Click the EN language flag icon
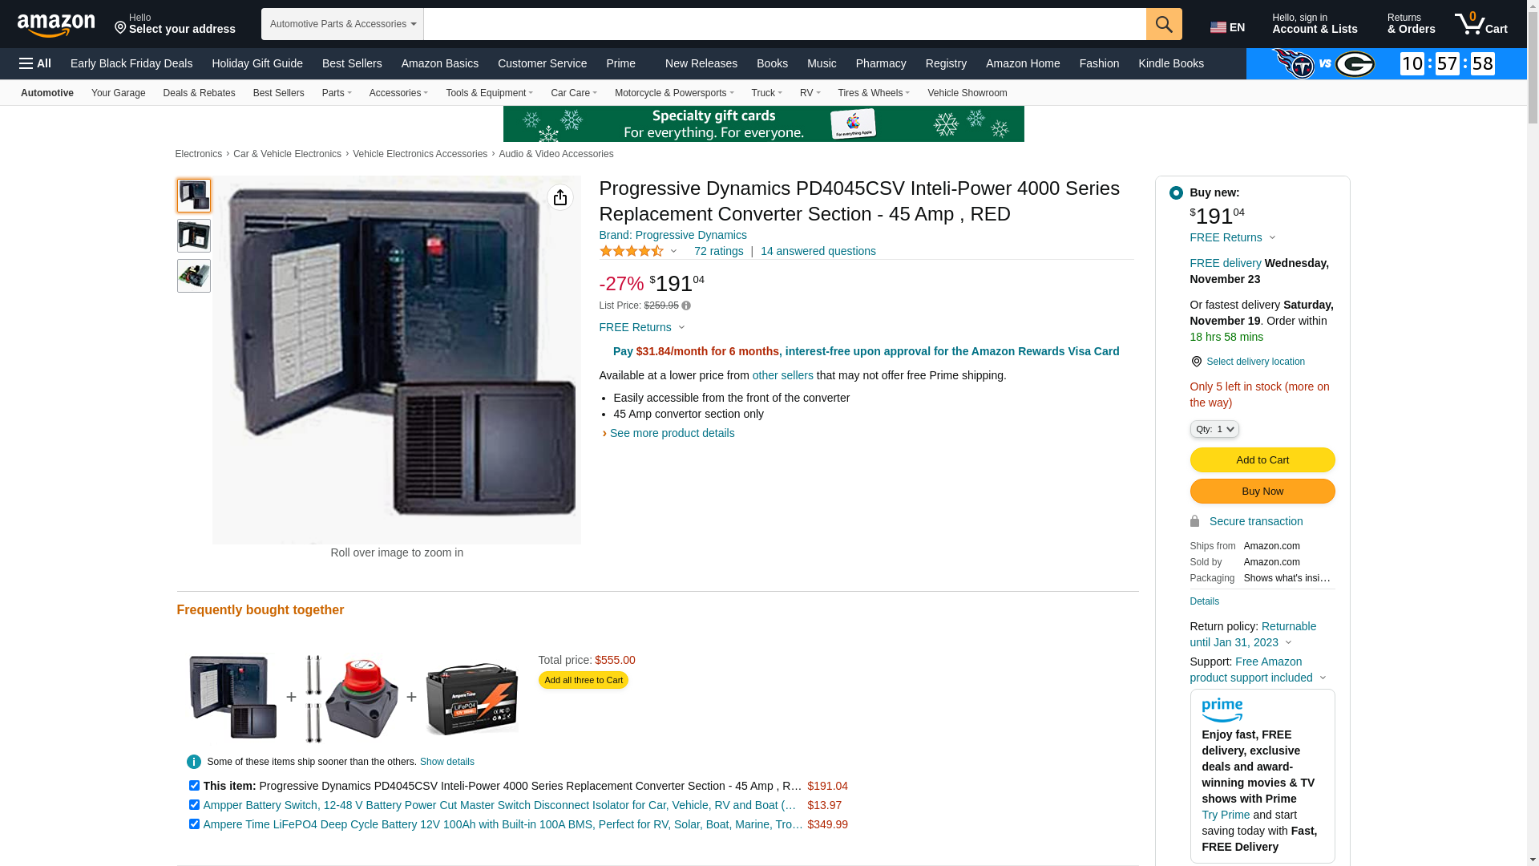Image resolution: width=1539 pixels, height=866 pixels. pyautogui.click(x=1218, y=28)
